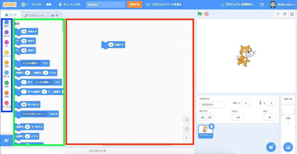The image size is (297, 154).
Task: Select the 演算 operators category
Action: [x=7, y=84]
